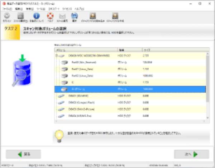Select the DISK02 (Compact Flash) row
Screen dimensions: 215x168
tap(130, 102)
